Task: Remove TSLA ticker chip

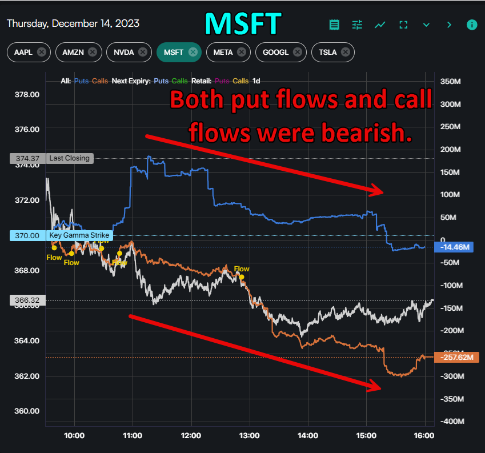Action: click(346, 52)
